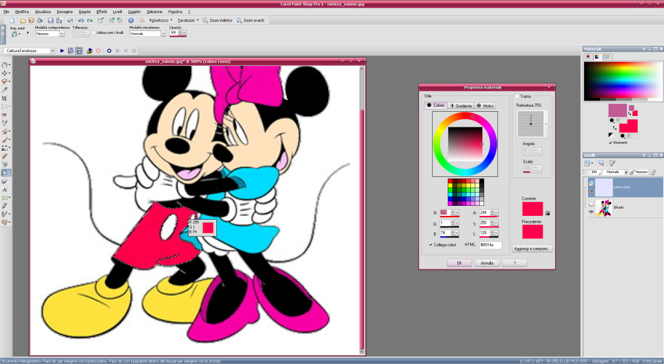Create a new image with the New icon
Image resolution: width=664 pixels, height=364 pixels.
(12, 20)
